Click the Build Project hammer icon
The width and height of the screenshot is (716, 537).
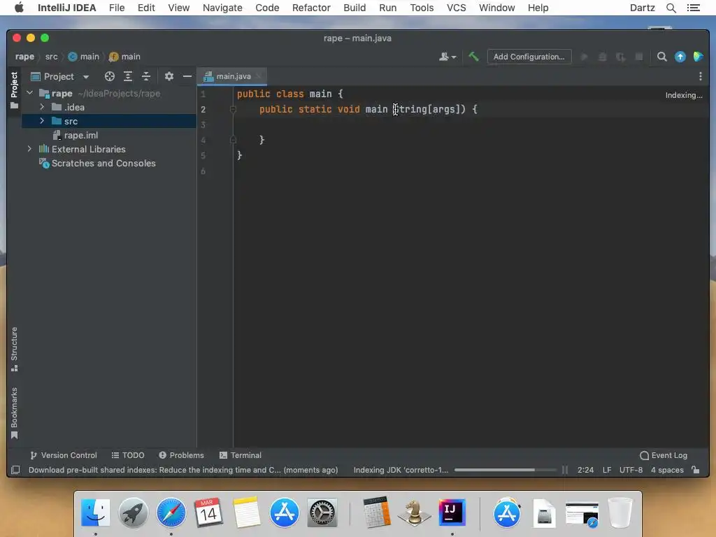(473, 57)
